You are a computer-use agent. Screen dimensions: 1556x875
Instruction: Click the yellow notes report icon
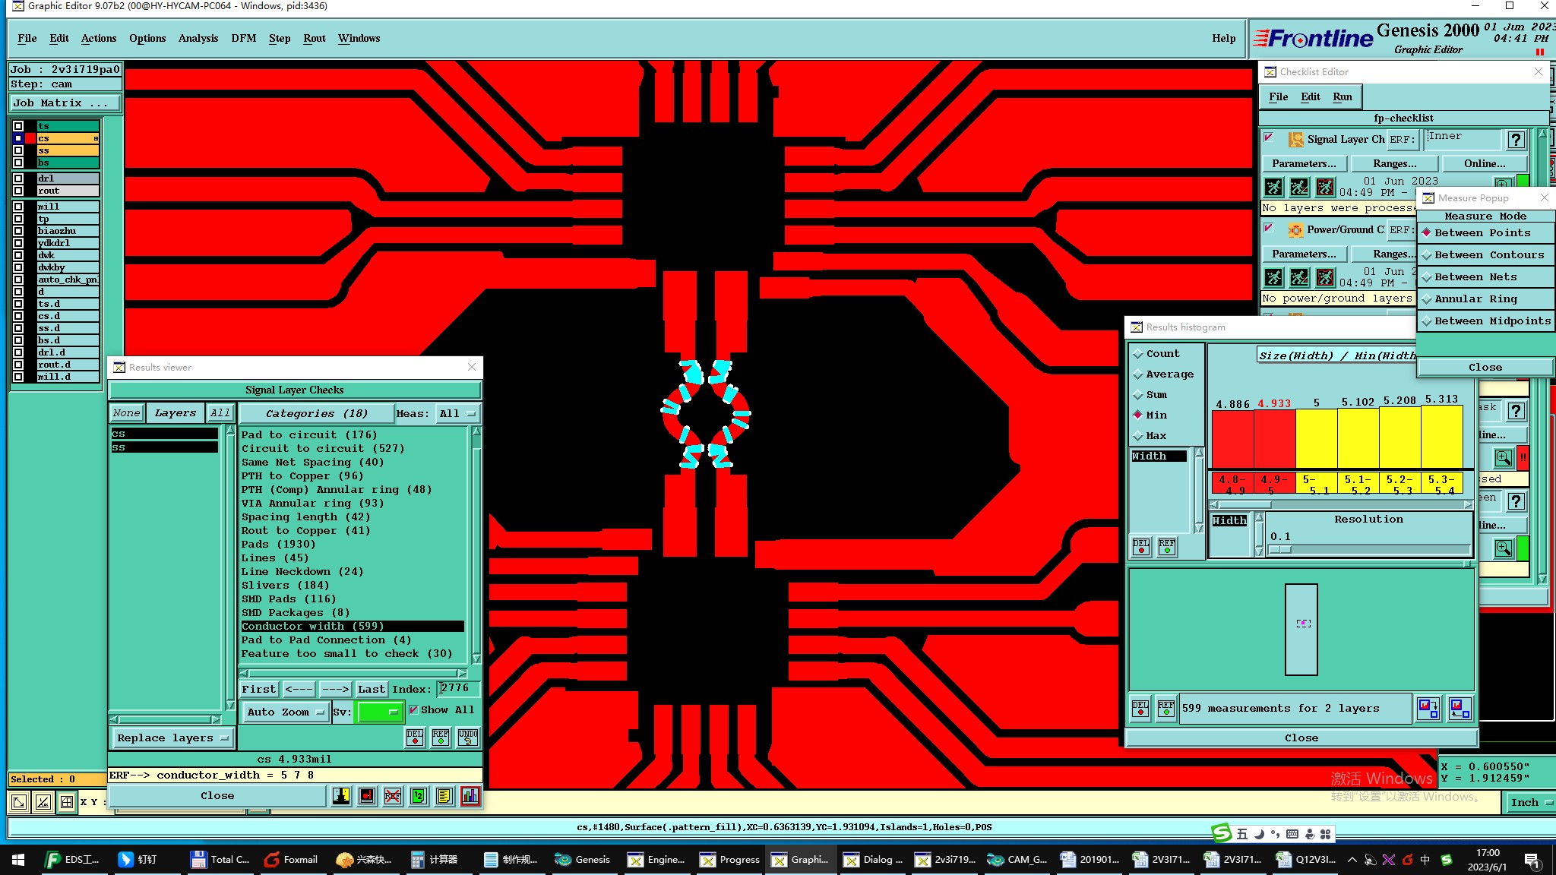[444, 795]
